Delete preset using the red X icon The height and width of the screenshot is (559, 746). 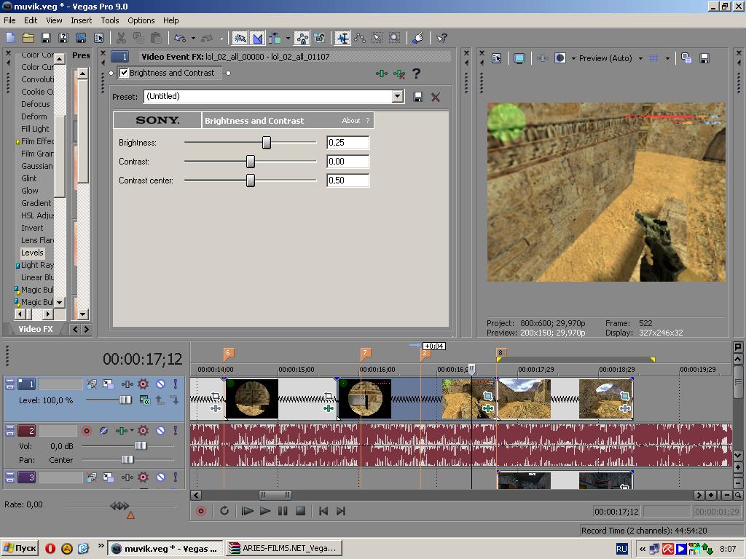[x=436, y=97]
